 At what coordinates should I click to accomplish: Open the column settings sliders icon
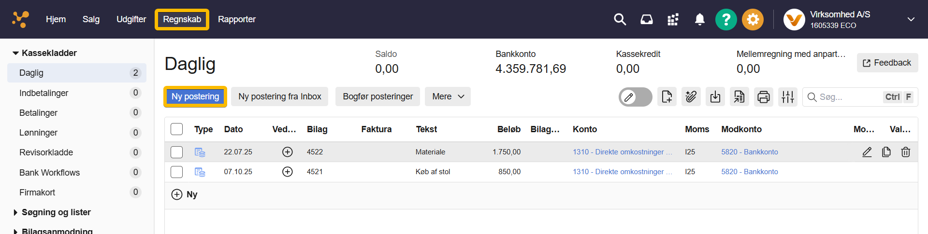[787, 97]
